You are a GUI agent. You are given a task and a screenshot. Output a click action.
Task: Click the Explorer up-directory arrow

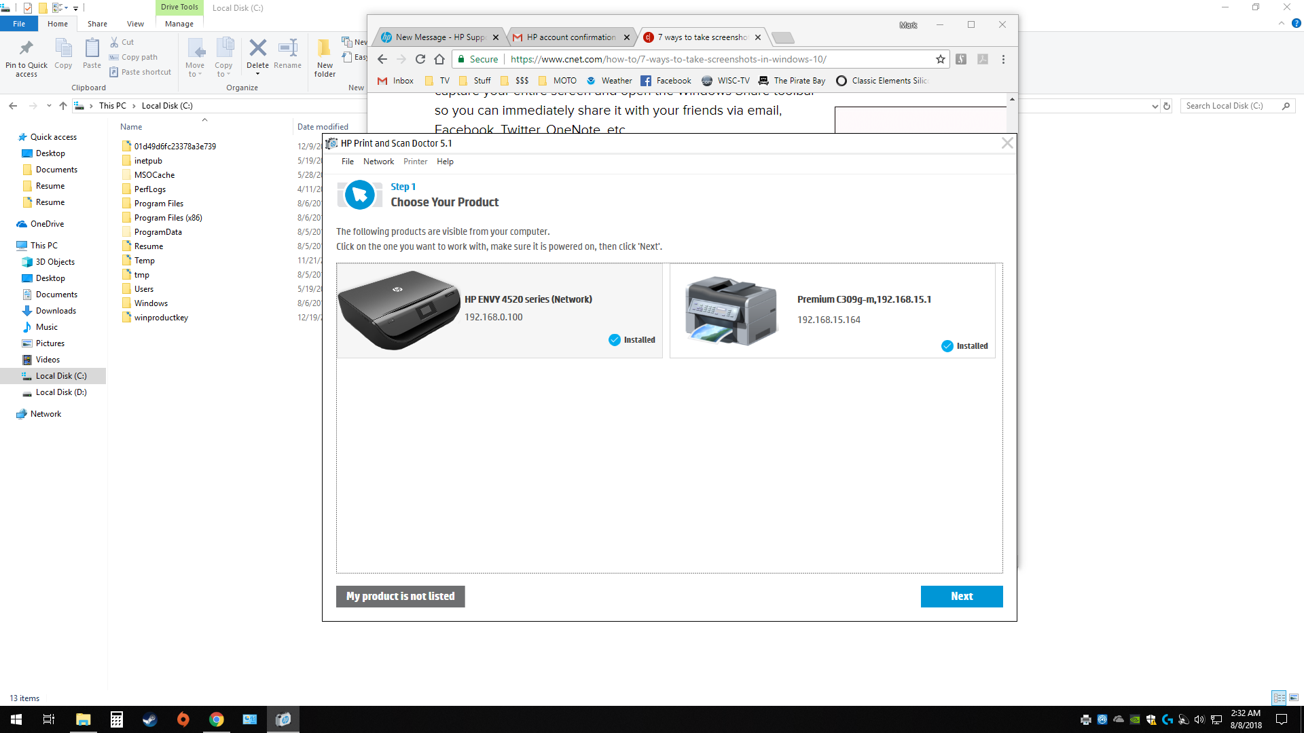tap(63, 106)
